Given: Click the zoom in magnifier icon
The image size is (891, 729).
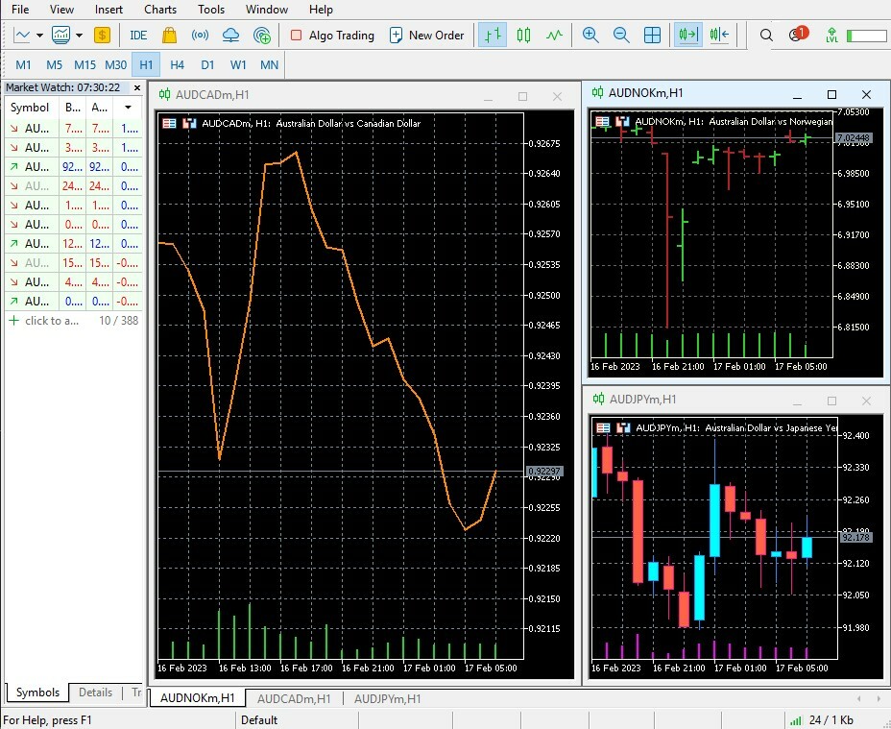Looking at the screenshot, I should point(590,36).
